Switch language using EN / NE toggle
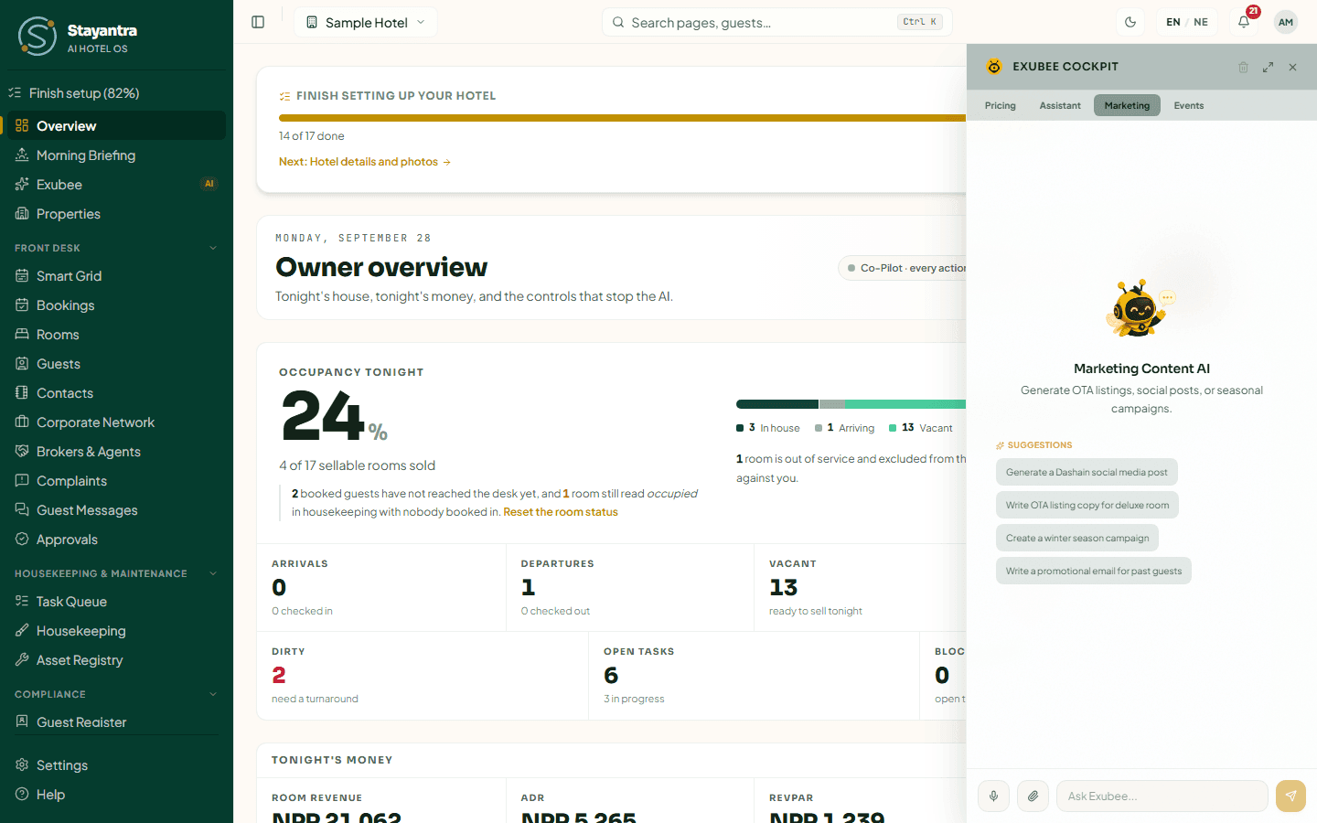The height and width of the screenshot is (823, 1317). pos(1187,22)
